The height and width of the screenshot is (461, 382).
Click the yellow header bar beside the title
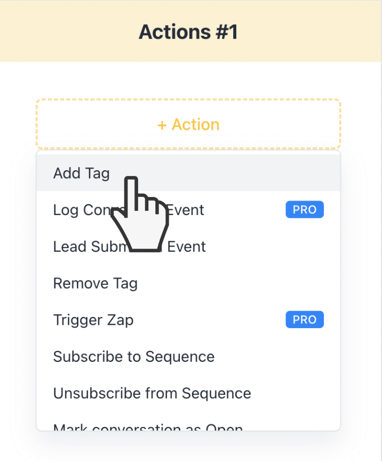[x=309, y=31]
